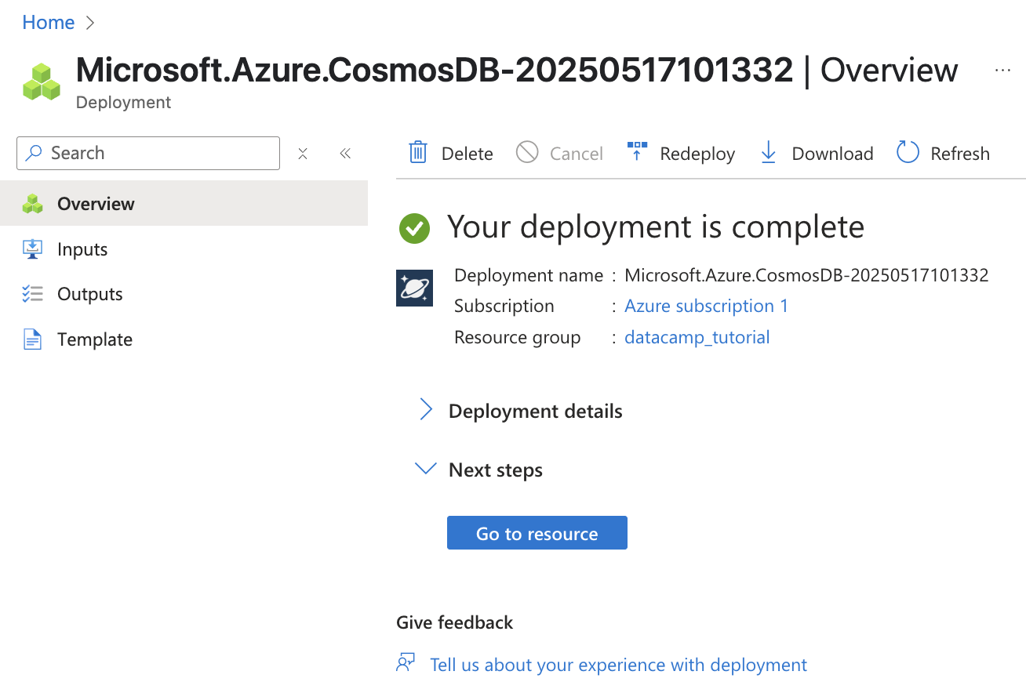Click the 'Your deployment is complete' heading
Image resolution: width=1026 pixels, height=693 pixels.
656,227
